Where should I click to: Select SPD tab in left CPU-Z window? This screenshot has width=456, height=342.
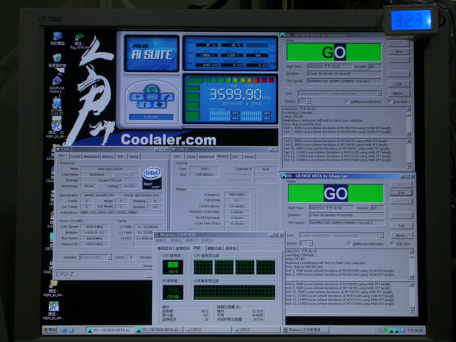tap(120, 156)
